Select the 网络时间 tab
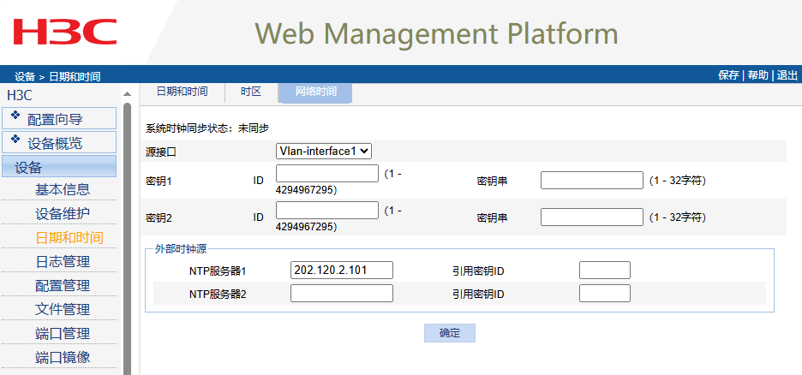Screen dimensions: 802x375 pos(315,92)
